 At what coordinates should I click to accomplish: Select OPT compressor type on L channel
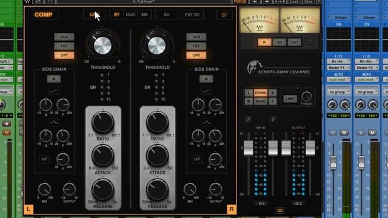(x=64, y=55)
